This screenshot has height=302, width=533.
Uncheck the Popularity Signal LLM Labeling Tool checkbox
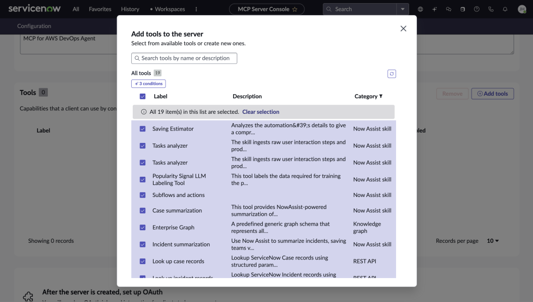[143, 179]
